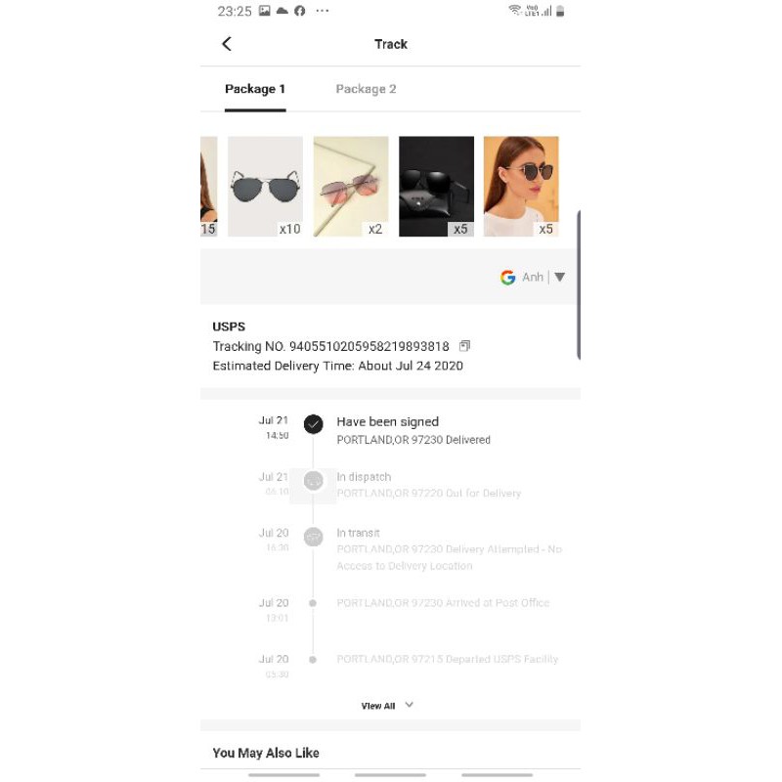Open the Facebook notification icon in status bar
Screen dimensions: 782x782
(x=300, y=11)
